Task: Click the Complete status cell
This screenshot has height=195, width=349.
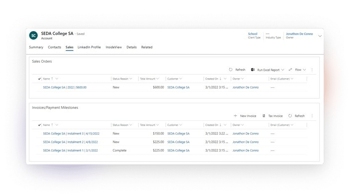Action: coord(120,150)
